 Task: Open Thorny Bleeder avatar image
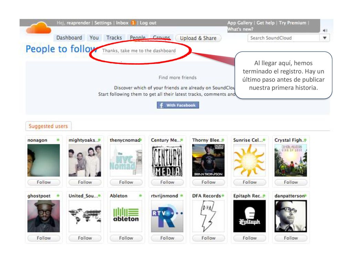pos(209,160)
